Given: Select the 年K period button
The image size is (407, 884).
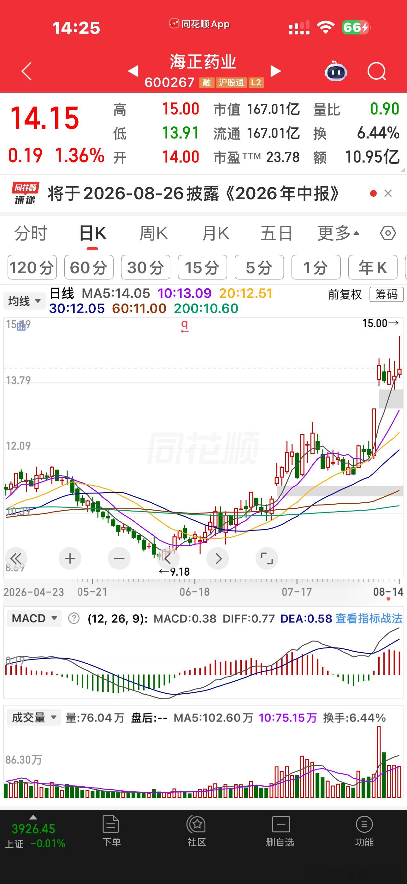Looking at the screenshot, I should coord(373,267).
